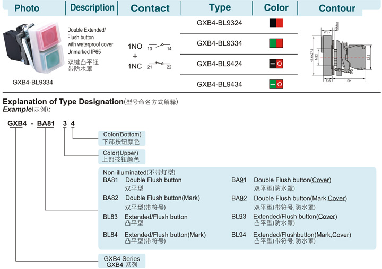Click the marked black-red swatch for GXB4-BL9424

coord(276,64)
